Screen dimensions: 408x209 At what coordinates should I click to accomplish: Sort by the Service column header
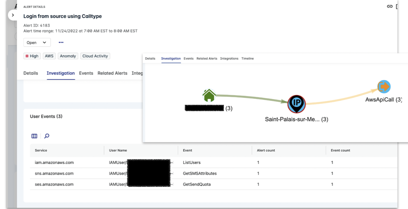(x=41, y=150)
